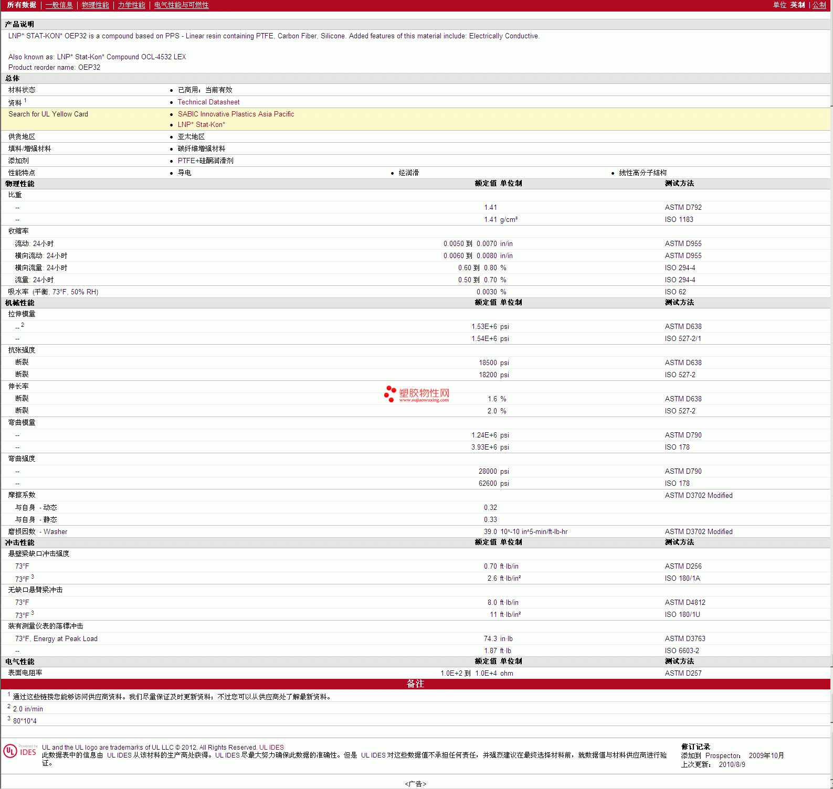Click the UL IDES logo icon
Screen dimensions: 833x789
20,751
